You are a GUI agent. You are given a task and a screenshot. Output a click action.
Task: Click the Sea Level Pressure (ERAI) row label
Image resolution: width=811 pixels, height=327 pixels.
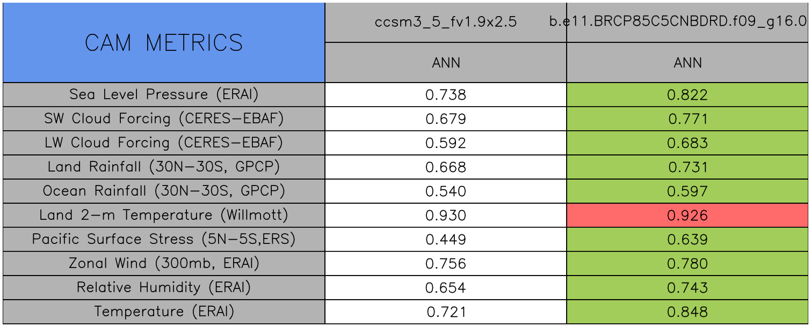click(x=164, y=94)
